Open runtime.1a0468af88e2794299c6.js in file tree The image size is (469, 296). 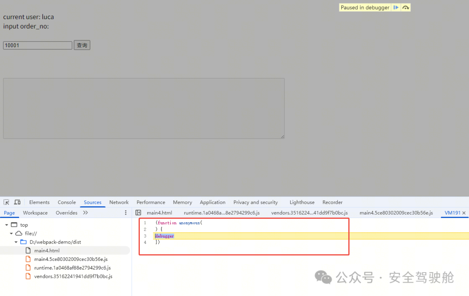[x=73, y=268]
